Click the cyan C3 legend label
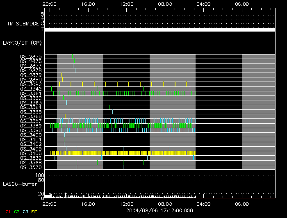The image size is (287, 218). 25,212
